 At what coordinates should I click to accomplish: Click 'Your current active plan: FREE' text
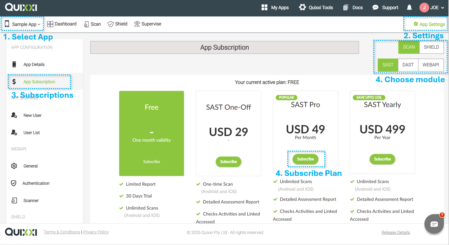coord(267,82)
